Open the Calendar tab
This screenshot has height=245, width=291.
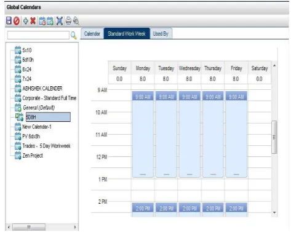92,34
